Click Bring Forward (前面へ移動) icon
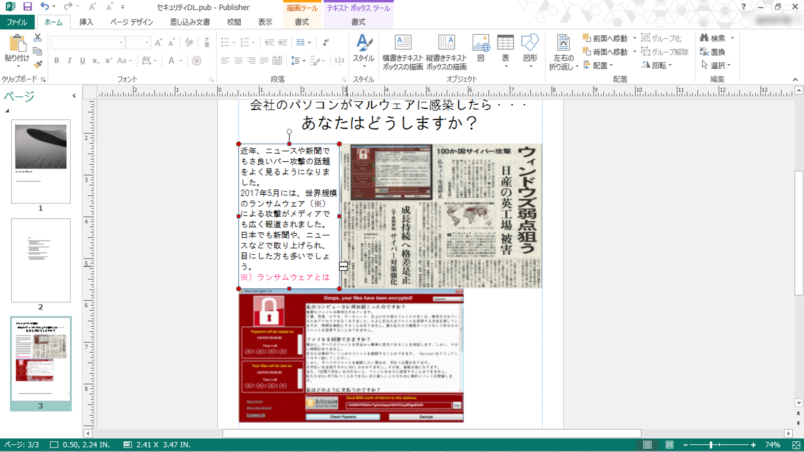The height and width of the screenshot is (452, 804). tap(587, 38)
